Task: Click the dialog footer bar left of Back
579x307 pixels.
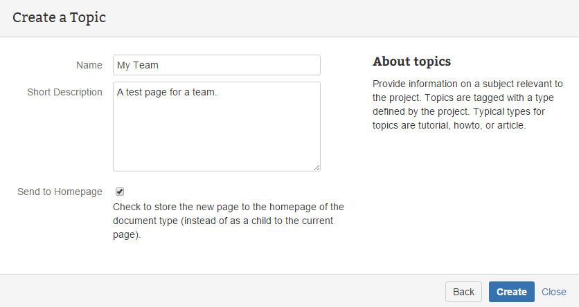Action: coord(208,292)
